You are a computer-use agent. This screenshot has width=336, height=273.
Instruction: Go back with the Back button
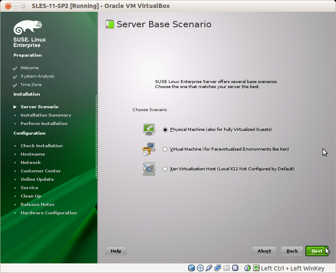pyautogui.click(x=292, y=251)
